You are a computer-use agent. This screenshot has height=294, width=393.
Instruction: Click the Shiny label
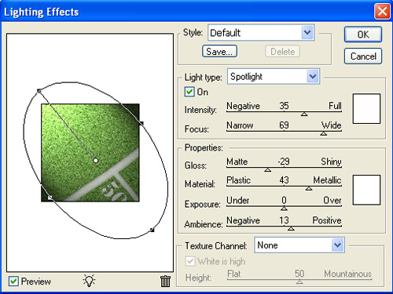point(331,162)
